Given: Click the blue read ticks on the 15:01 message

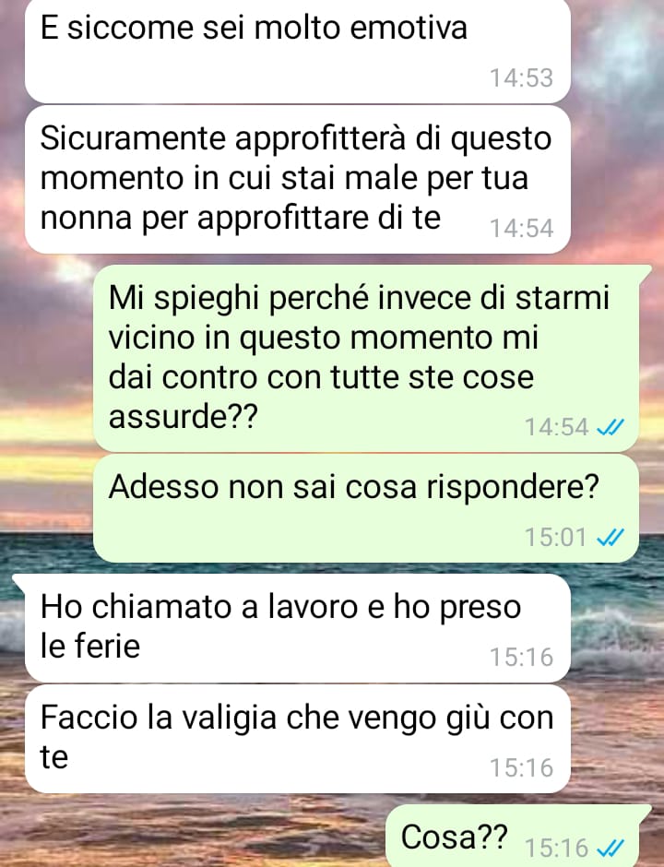Looking at the screenshot, I should click(x=611, y=537).
